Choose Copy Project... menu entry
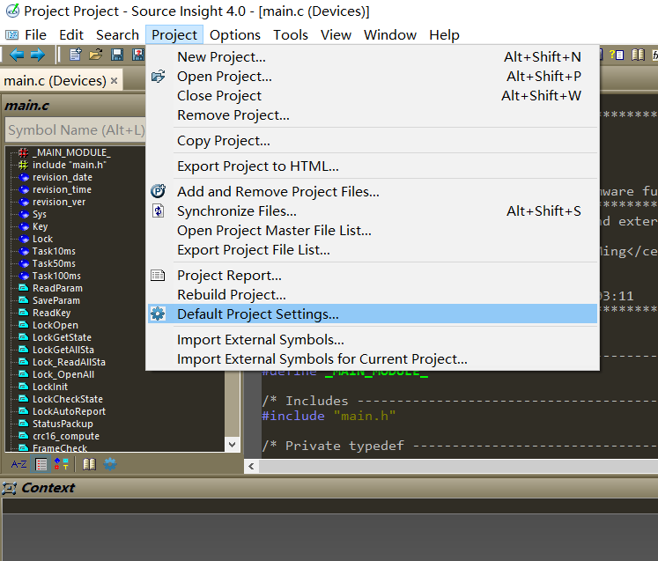Screen dimensions: 658x561 (373, 141)
